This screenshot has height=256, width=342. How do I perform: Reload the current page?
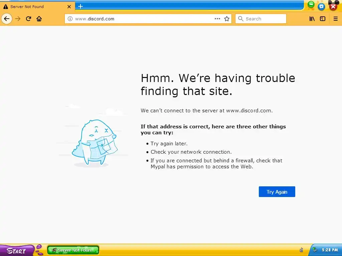(28, 19)
